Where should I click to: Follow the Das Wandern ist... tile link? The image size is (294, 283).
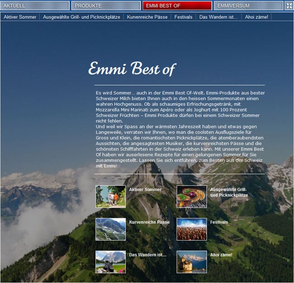tap(148, 255)
